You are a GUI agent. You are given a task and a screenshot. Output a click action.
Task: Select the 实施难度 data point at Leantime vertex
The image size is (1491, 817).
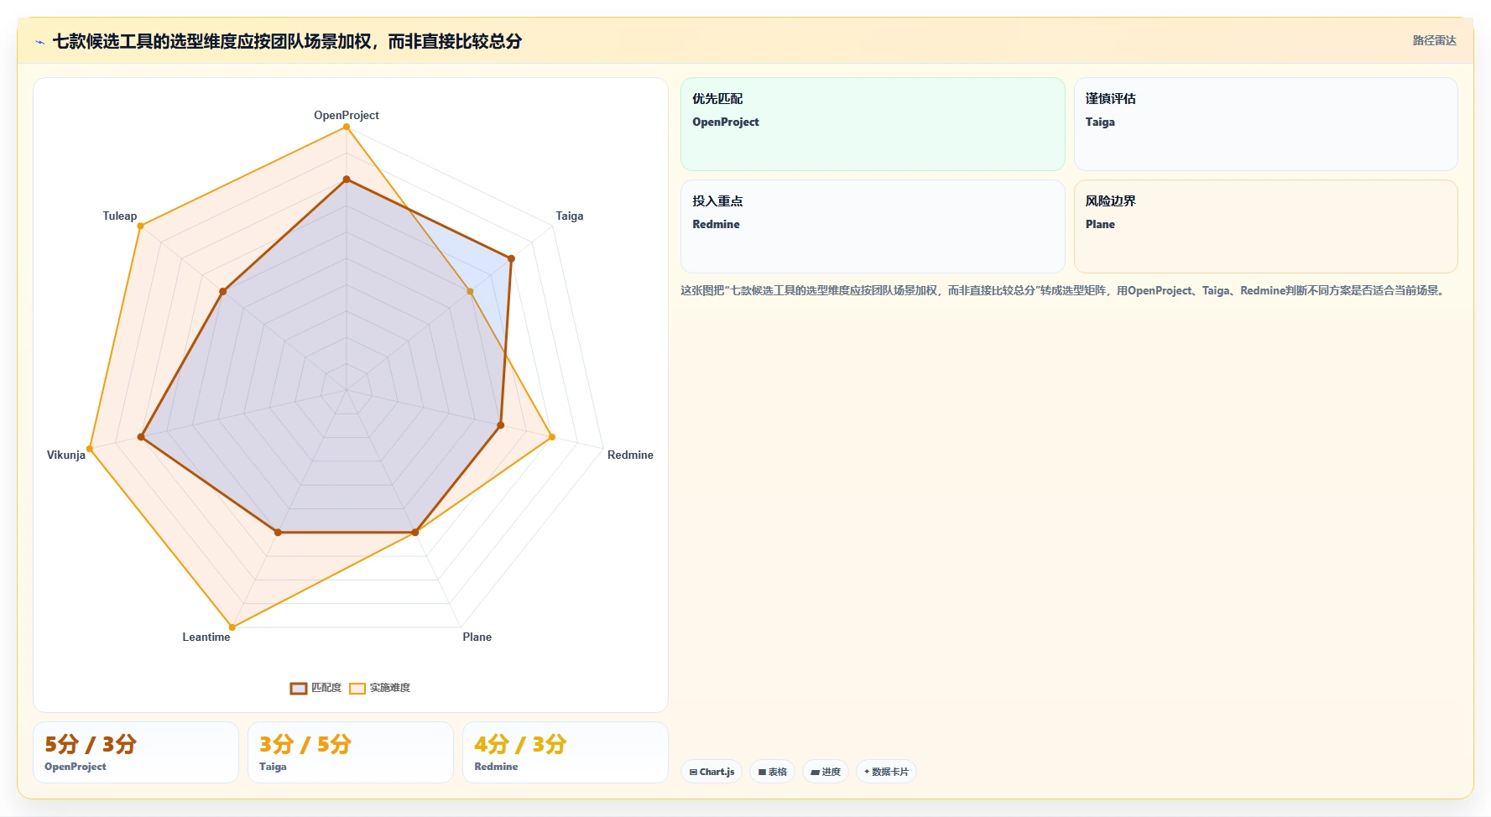[x=232, y=627]
